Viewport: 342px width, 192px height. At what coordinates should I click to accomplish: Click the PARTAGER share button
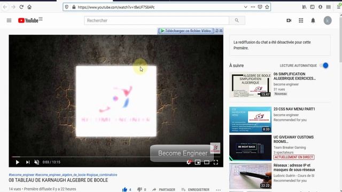(164, 190)
